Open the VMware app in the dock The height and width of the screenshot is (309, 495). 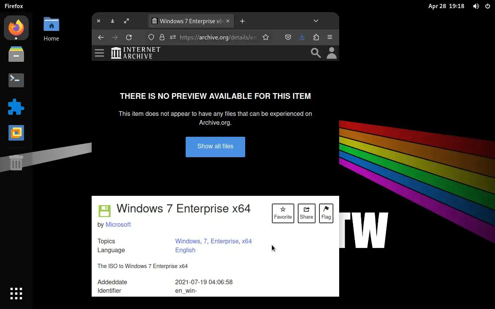click(16, 133)
